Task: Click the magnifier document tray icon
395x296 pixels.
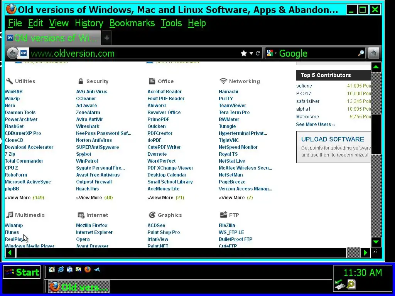Action: [x=351, y=284]
